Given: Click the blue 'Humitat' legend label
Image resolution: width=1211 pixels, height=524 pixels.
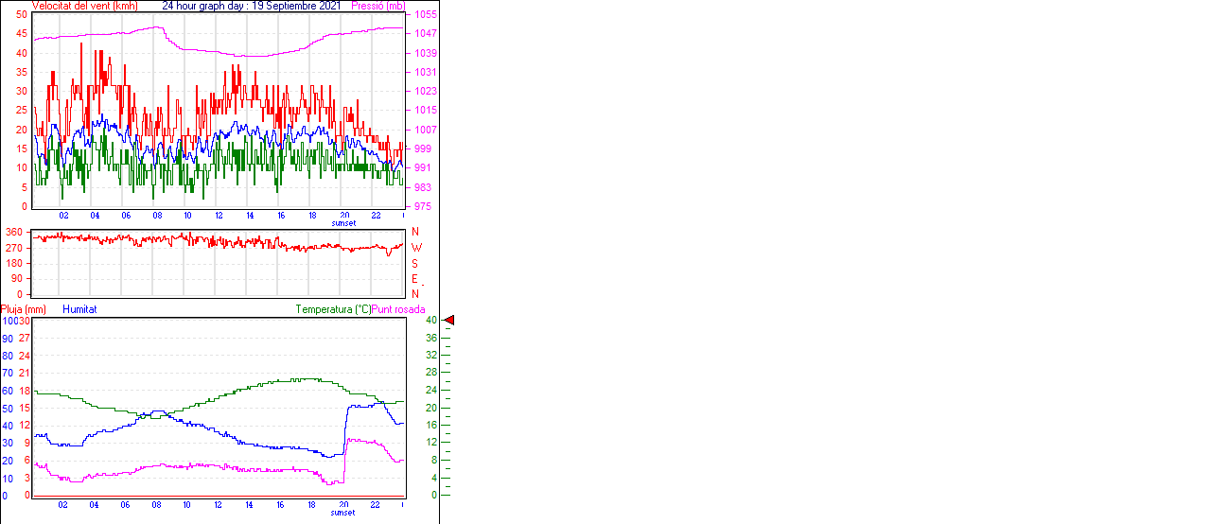Looking at the screenshot, I should 79,309.
